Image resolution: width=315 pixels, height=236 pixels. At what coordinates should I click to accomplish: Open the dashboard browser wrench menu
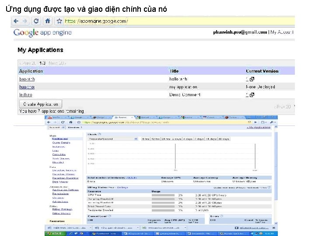coord(273,122)
